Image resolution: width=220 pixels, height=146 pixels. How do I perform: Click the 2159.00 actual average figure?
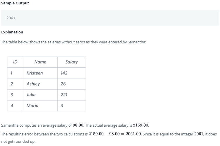coord(141,125)
